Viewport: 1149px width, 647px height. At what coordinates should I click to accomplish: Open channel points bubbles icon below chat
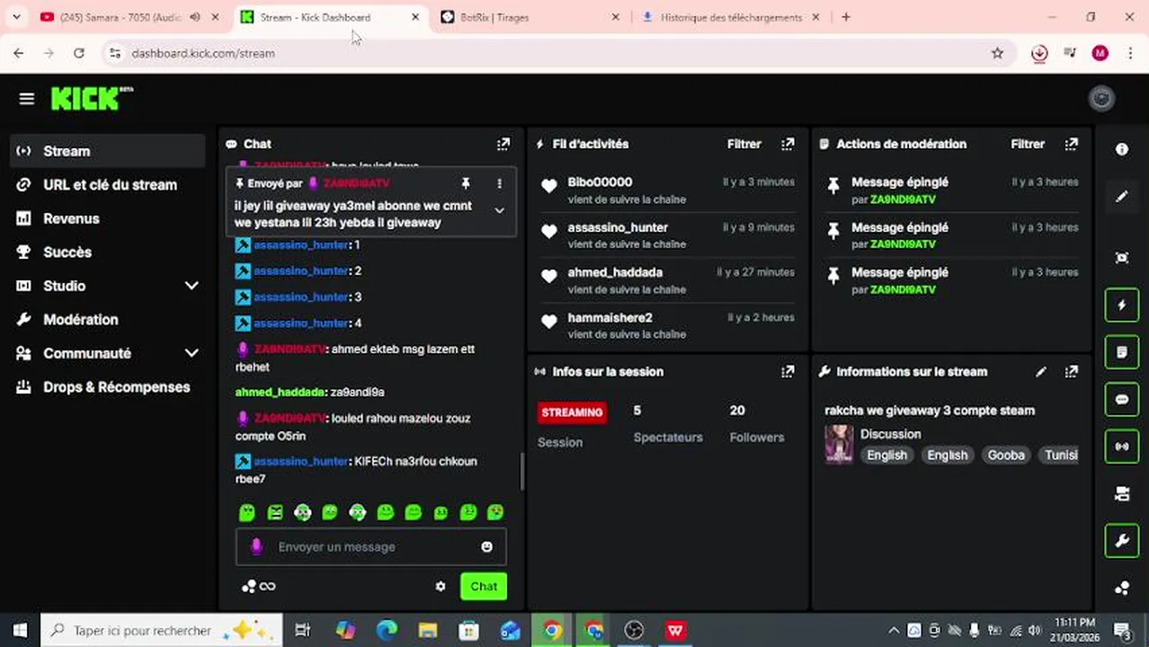coord(249,586)
